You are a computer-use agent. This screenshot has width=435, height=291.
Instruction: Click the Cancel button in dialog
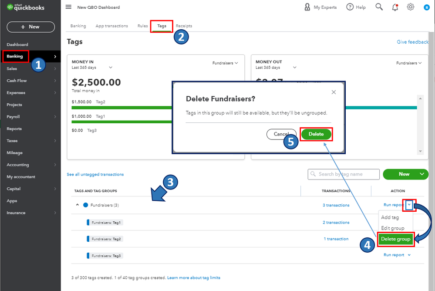(x=281, y=134)
